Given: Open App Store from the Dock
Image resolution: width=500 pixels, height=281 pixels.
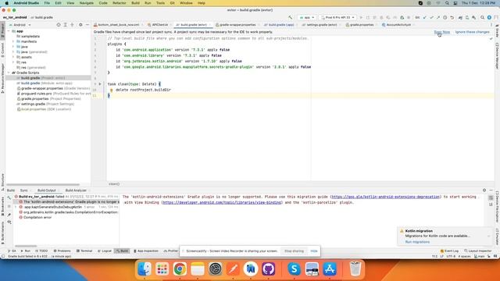Looking at the screenshot, I should pyautogui.click(x=330, y=269).
